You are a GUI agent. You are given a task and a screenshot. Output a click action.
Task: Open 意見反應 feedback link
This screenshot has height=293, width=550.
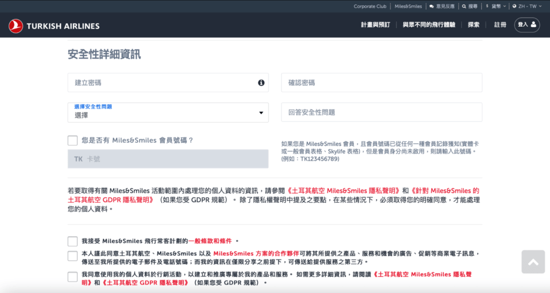[x=442, y=6]
